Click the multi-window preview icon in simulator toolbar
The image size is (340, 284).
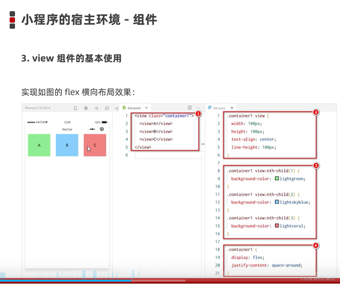[106, 108]
